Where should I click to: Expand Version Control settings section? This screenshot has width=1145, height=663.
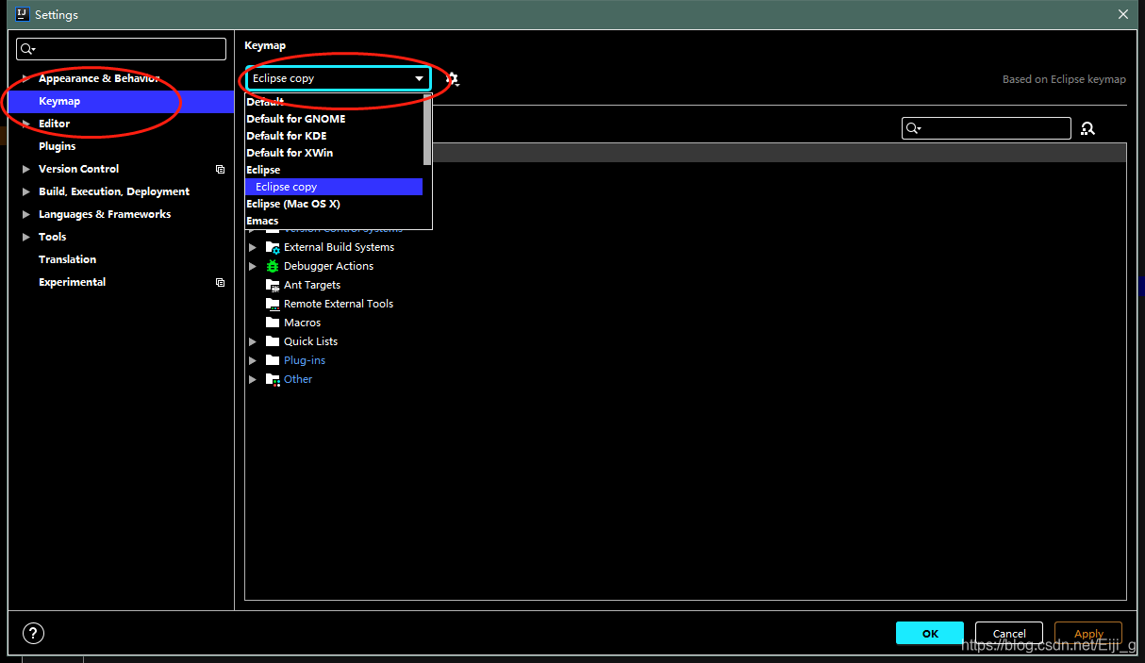point(26,169)
